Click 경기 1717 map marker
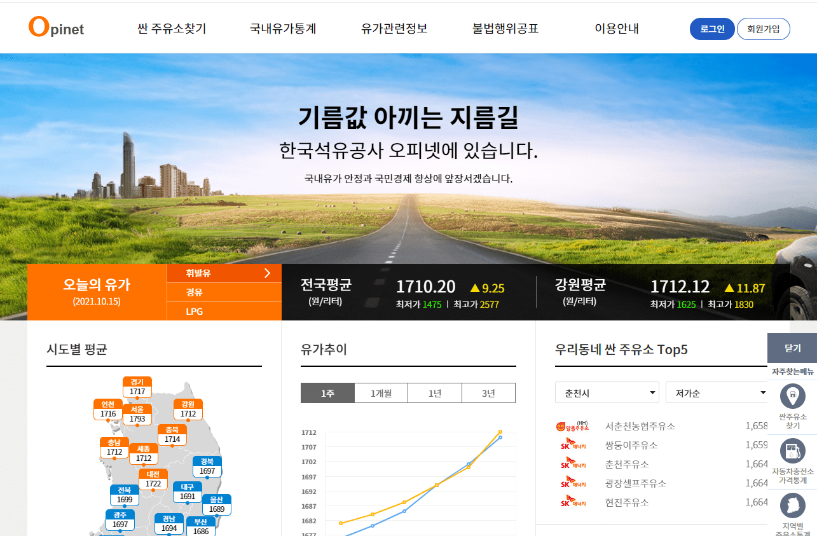 [137, 387]
